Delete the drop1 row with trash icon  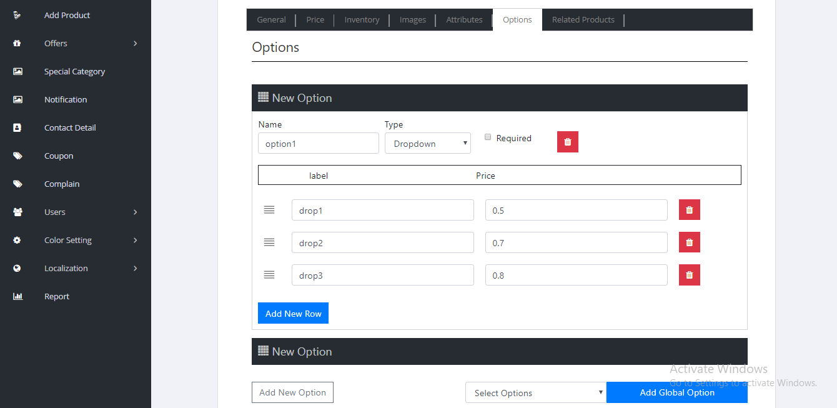[x=689, y=210]
